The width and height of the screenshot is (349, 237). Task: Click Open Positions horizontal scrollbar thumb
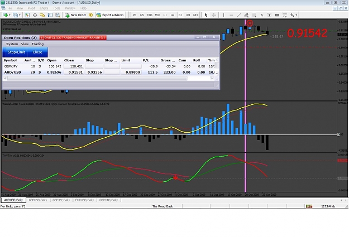click(98, 79)
